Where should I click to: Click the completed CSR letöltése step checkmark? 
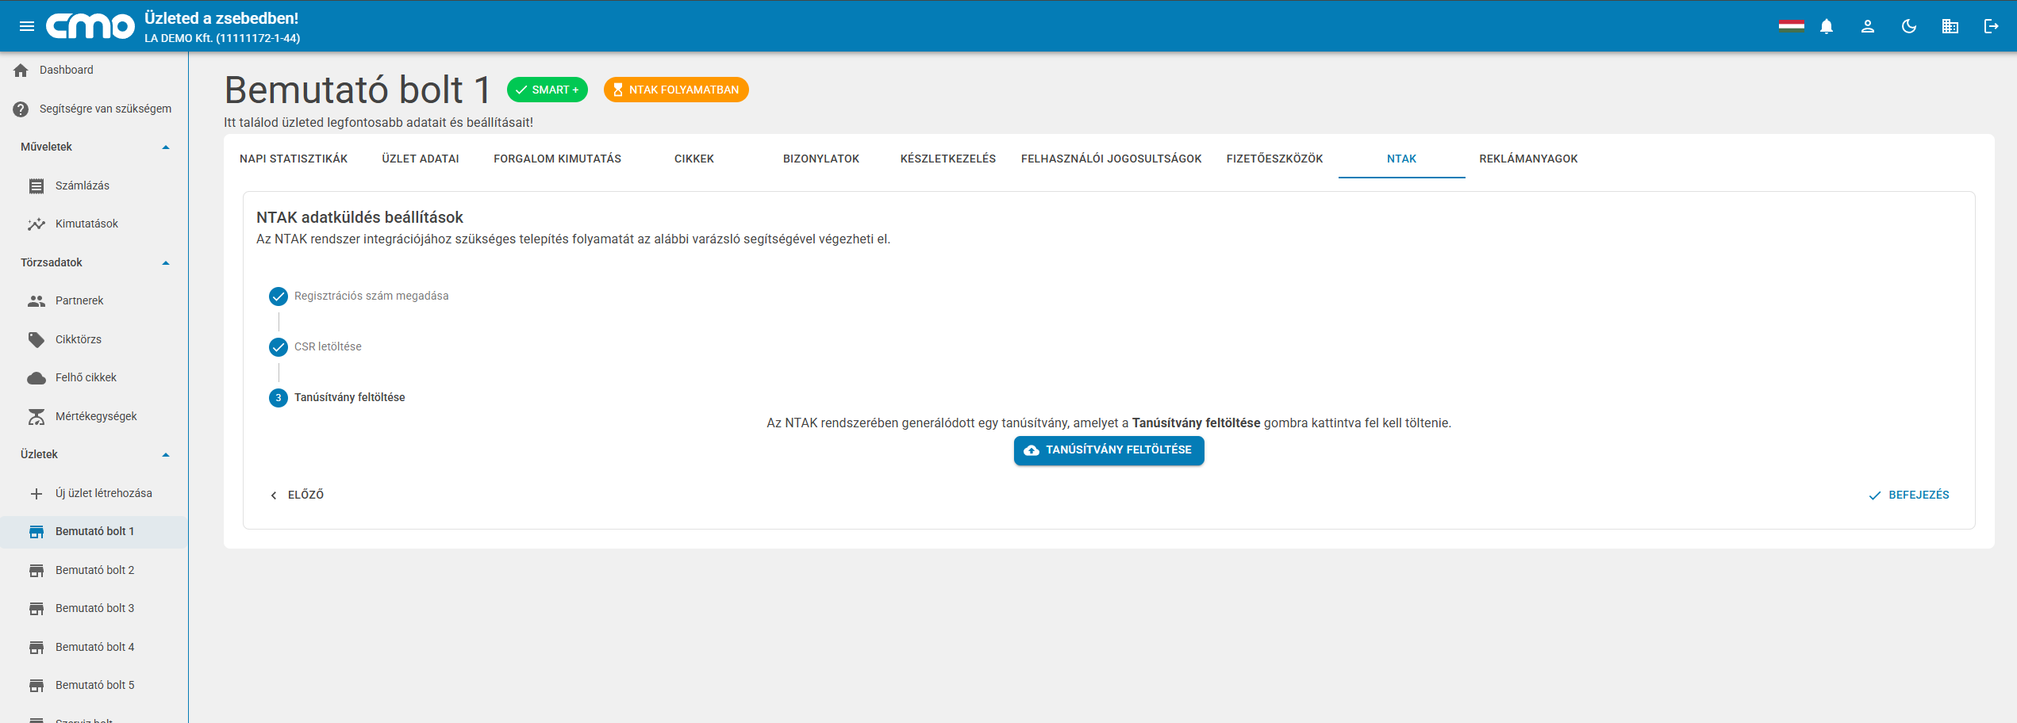[x=279, y=347]
